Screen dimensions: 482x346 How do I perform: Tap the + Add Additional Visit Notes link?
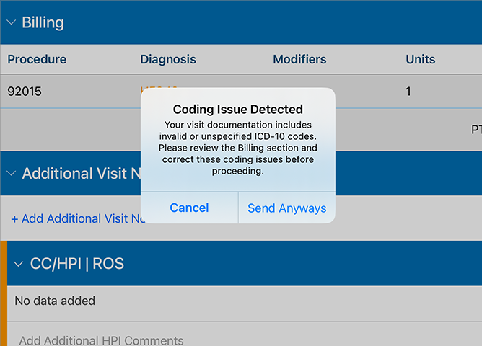(78, 218)
